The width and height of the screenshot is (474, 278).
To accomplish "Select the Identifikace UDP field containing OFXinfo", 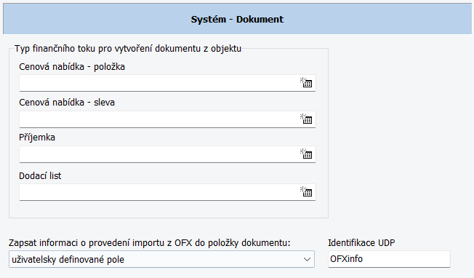I will point(389,259).
